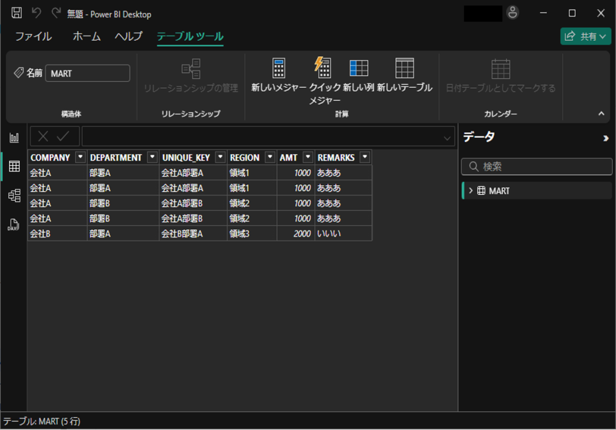Click the New Measure calculator icon
Image resolution: width=616 pixels, height=430 pixels.
coord(279,69)
